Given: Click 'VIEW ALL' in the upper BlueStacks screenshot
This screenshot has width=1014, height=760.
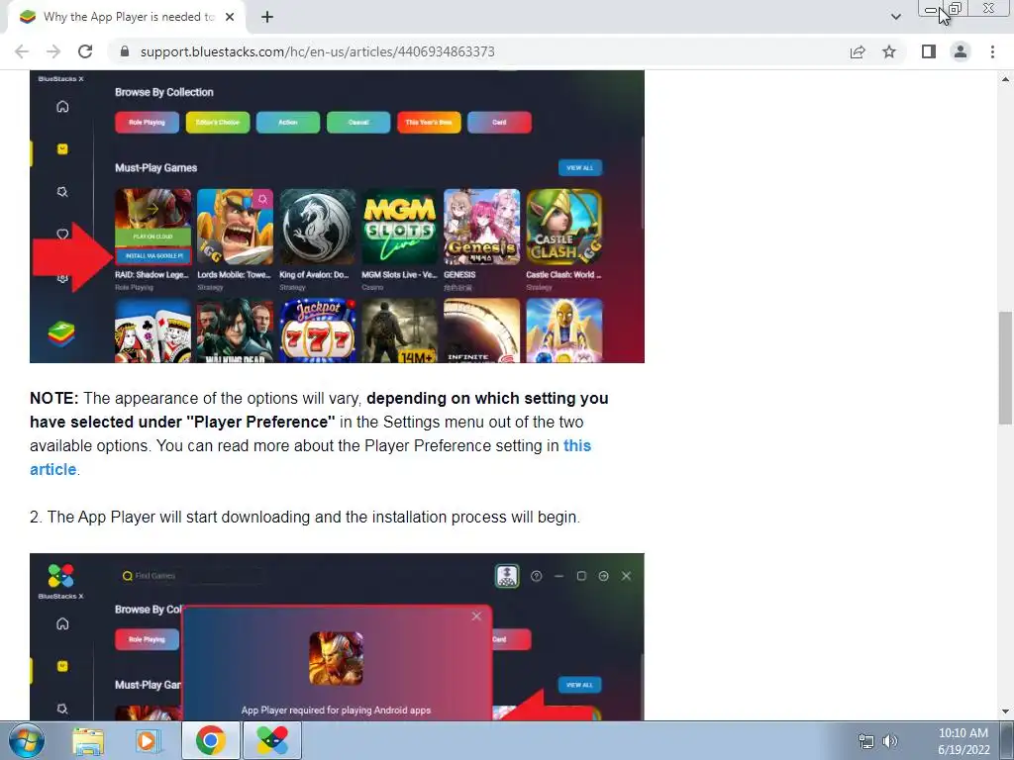Looking at the screenshot, I should 580,168.
